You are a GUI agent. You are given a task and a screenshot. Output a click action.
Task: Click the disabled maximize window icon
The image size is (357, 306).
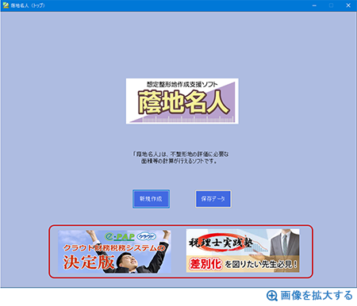[x=331, y=6]
